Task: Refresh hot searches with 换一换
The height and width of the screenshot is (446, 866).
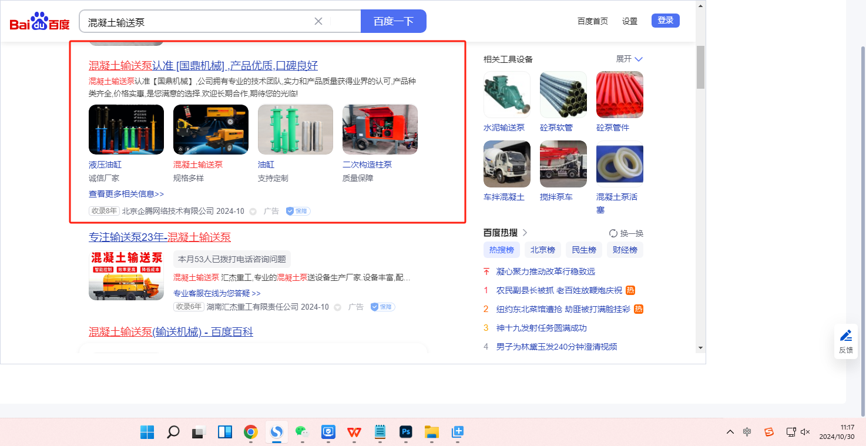Action: click(626, 233)
